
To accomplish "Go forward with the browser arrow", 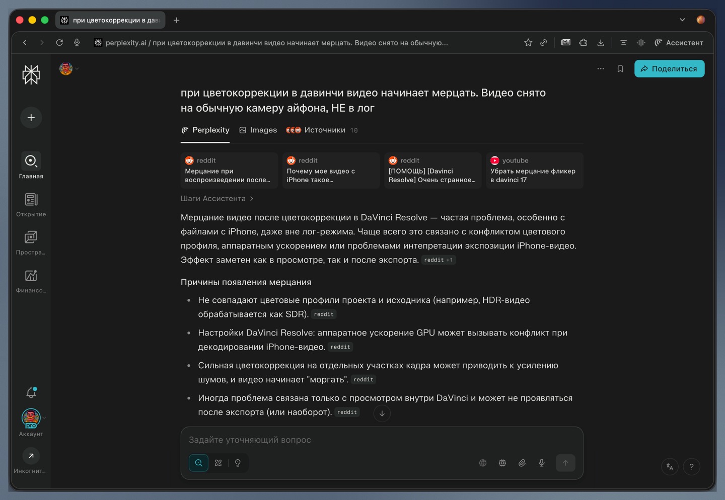I will point(42,43).
